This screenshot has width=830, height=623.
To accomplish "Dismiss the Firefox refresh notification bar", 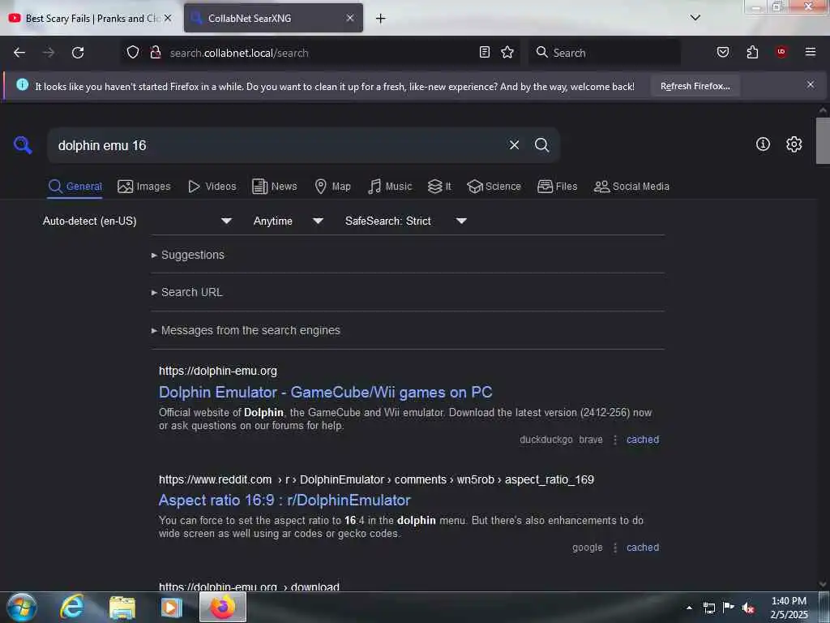I will [811, 84].
